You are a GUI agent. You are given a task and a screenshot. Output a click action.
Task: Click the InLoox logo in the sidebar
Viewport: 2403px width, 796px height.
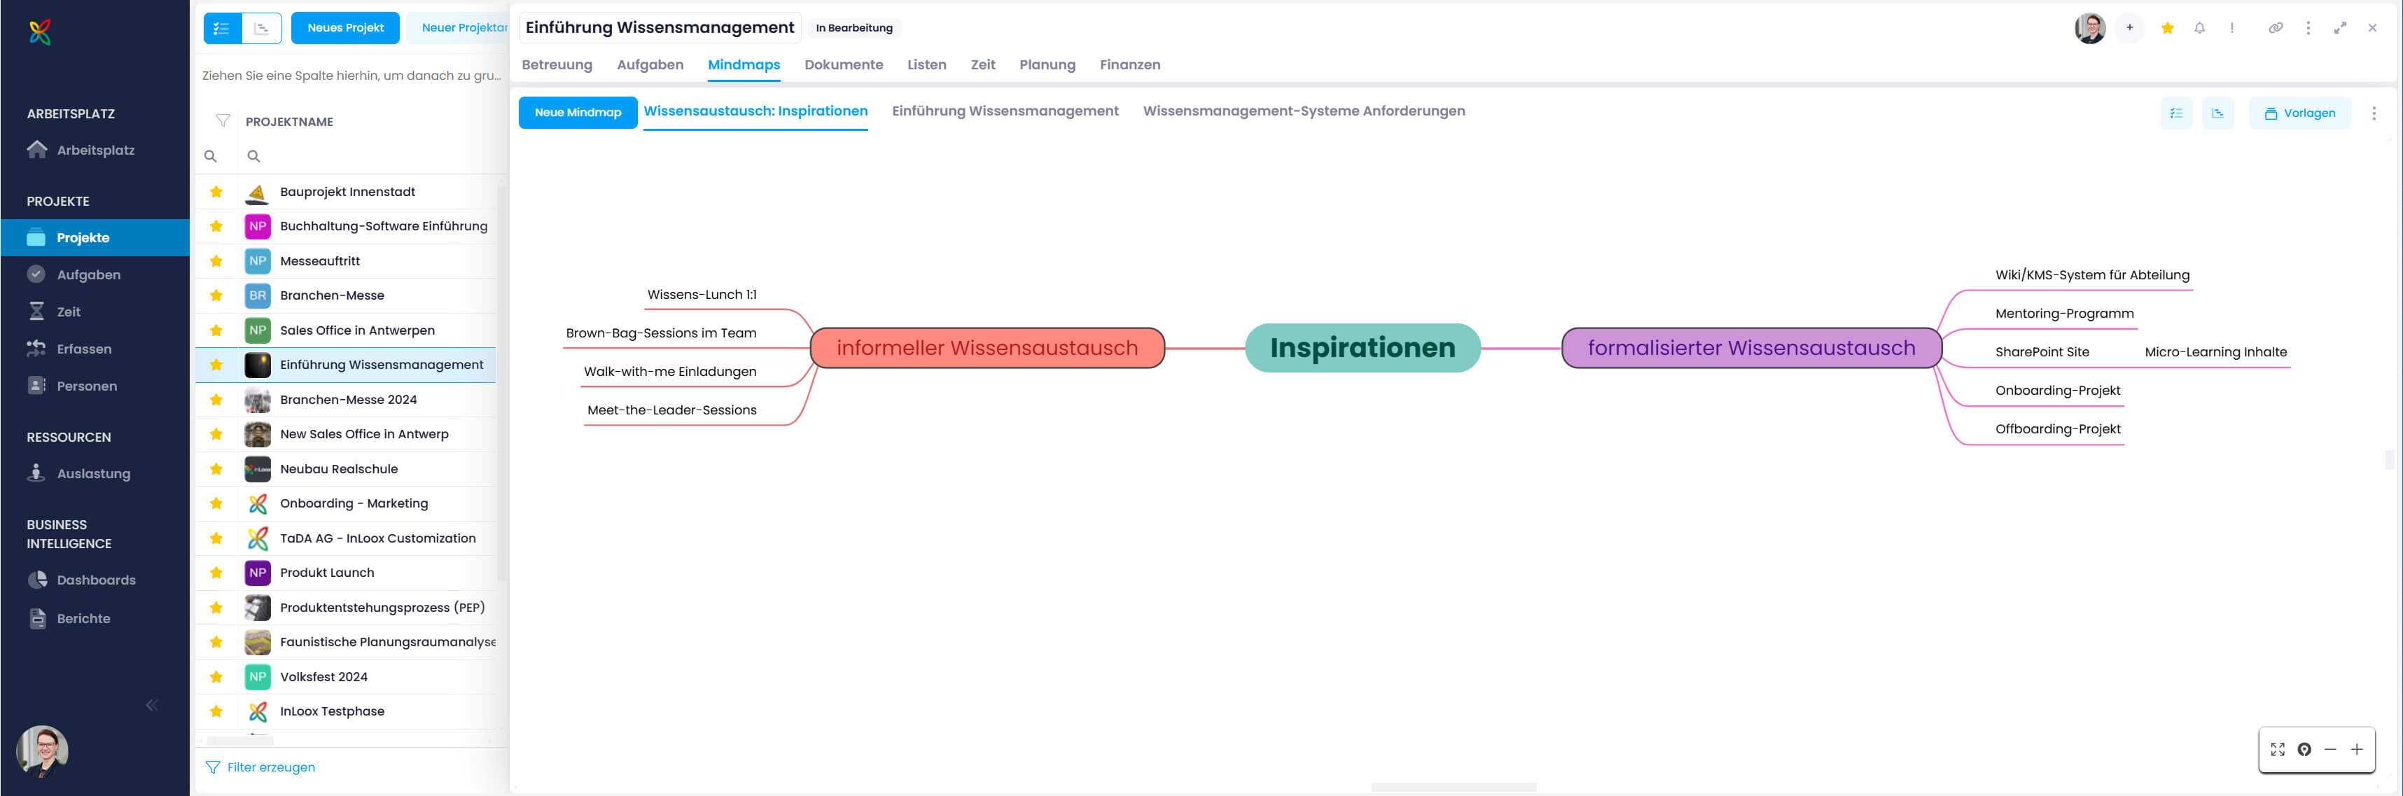pos(39,32)
